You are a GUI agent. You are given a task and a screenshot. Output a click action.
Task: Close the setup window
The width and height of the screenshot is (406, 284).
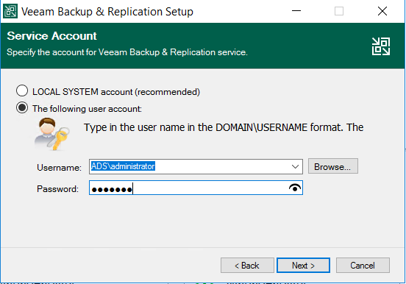(382, 11)
